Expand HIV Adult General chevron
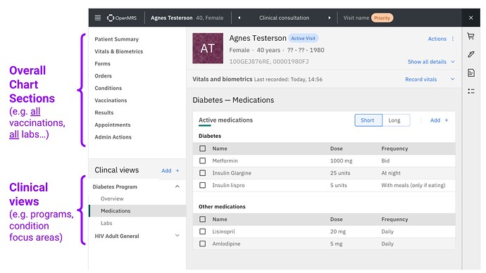 click(x=177, y=236)
